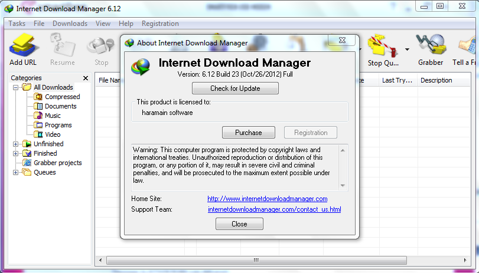Click the Programs category icon
The image size is (479, 273).
click(38, 125)
